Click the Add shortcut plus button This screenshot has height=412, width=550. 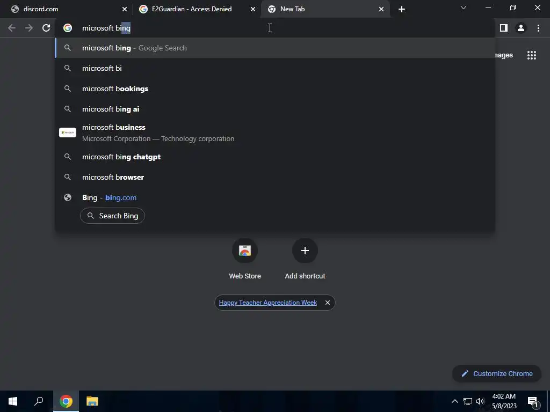pos(305,251)
